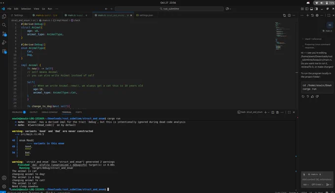The height and width of the screenshot is (193, 335).
Task: Open the Edit menu
Action: pos(16,9)
